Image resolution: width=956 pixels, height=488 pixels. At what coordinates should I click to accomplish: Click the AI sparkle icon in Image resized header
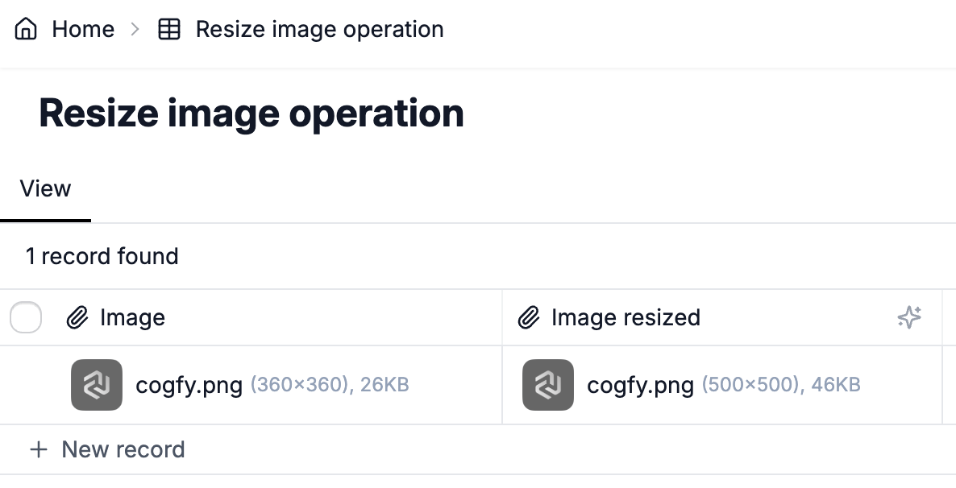[x=909, y=317]
